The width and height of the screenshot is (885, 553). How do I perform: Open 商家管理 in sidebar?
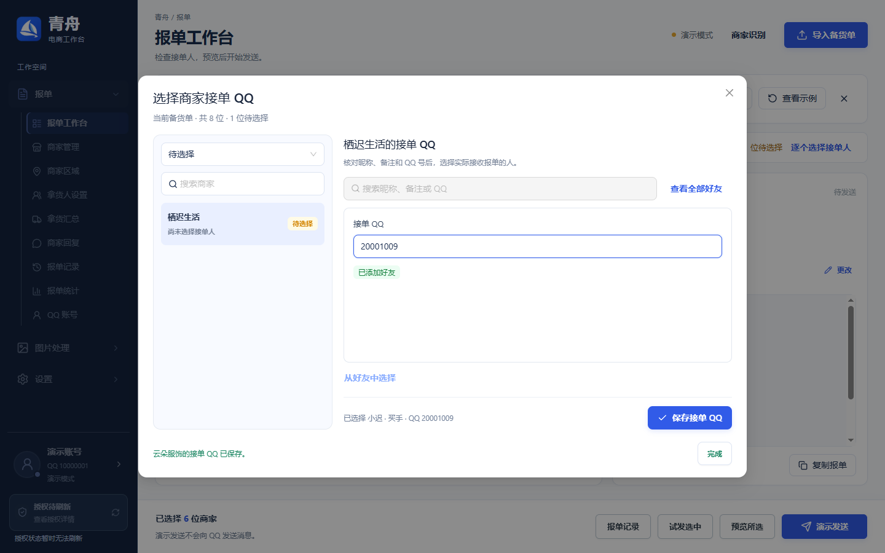tap(77, 147)
